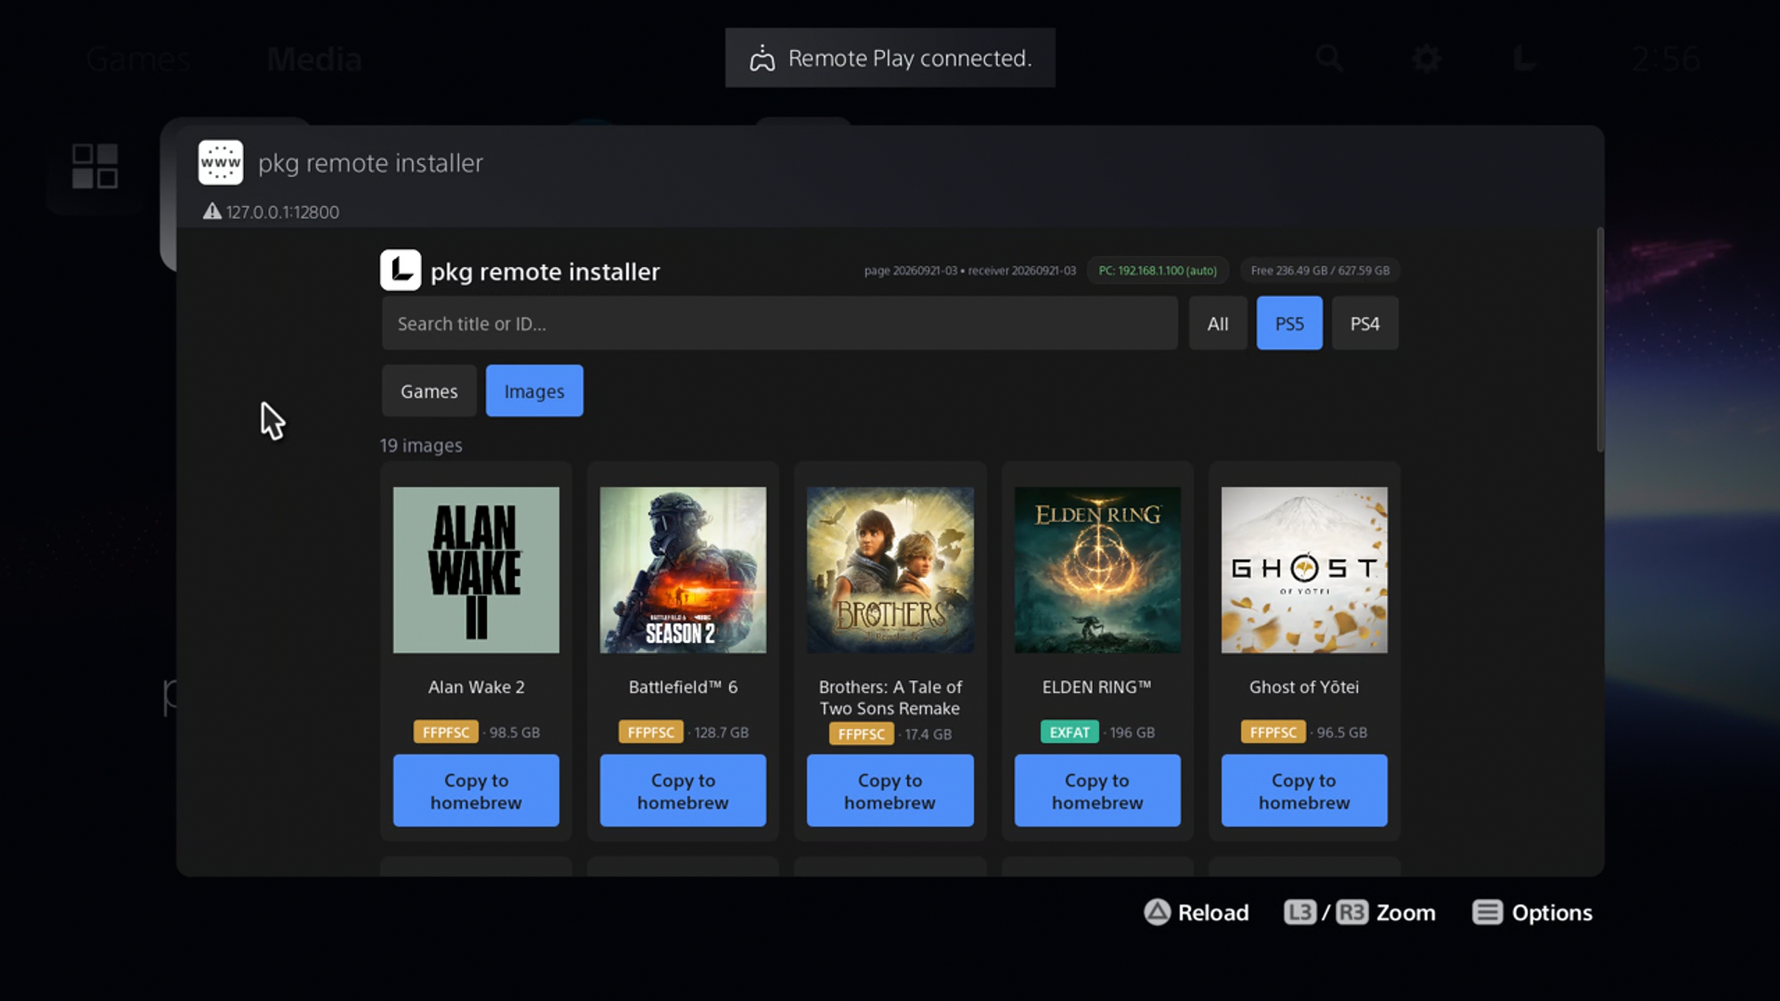
Task: Copy Alan Wake 2 to homebrew
Action: coord(476,791)
